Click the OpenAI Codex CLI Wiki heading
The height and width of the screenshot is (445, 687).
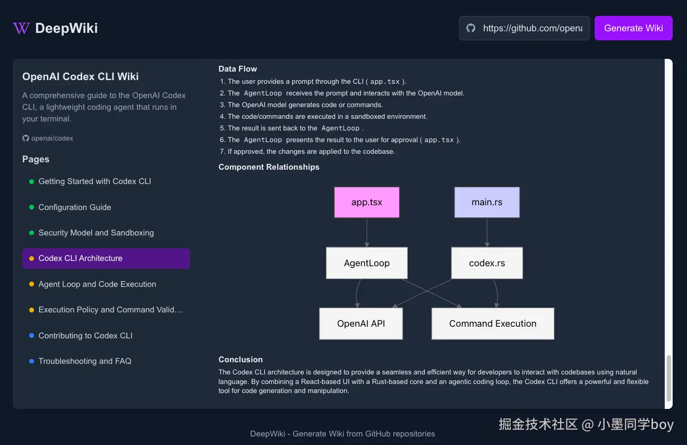click(x=81, y=76)
